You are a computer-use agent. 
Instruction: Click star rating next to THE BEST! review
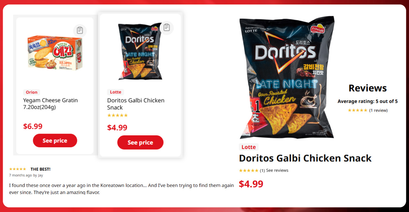click(x=18, y=169)
